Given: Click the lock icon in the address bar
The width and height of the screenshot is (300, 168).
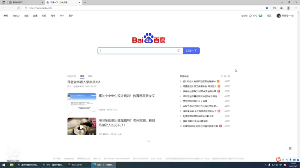Looking at the screenshot, I should click(26, 8).
